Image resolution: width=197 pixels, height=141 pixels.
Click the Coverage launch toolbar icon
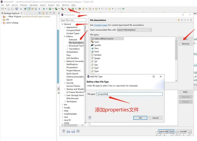pyautogui.click(x=56, y=9)
